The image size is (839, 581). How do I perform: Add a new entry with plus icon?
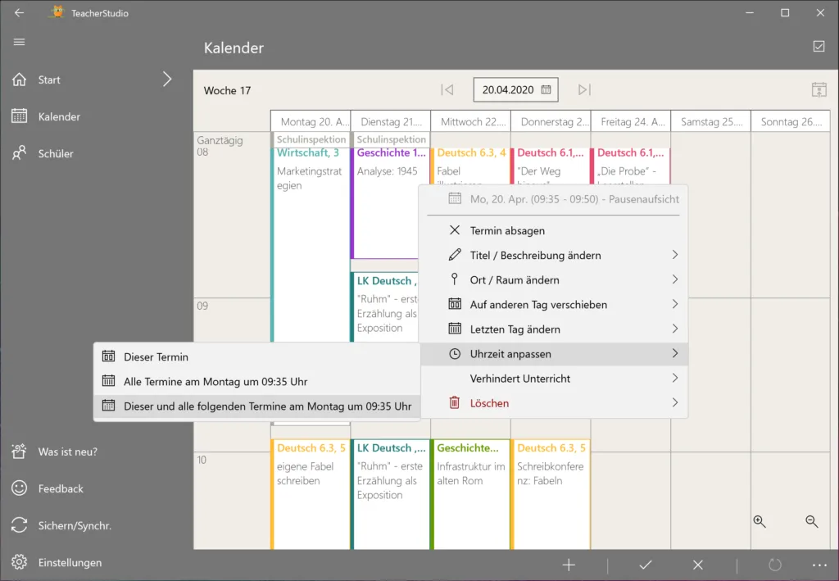(x=569, y=565)
